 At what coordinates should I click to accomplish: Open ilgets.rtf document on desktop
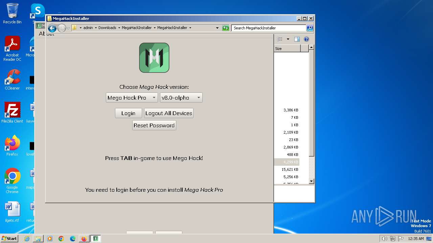click(12, 212)
